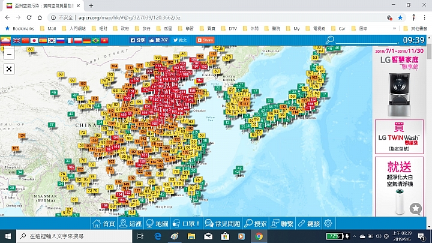Open Task View on the taskbar

(x=140, y=236)
